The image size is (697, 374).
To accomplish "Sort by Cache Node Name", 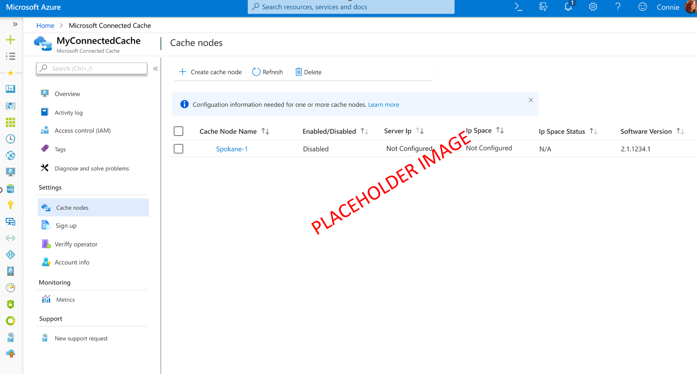I will click(x=265, y=131).
